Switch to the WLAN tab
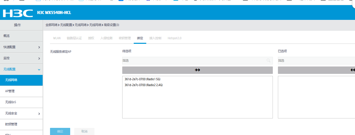The height and width of the screenshot is (135, 355). [x=57, y=38]
